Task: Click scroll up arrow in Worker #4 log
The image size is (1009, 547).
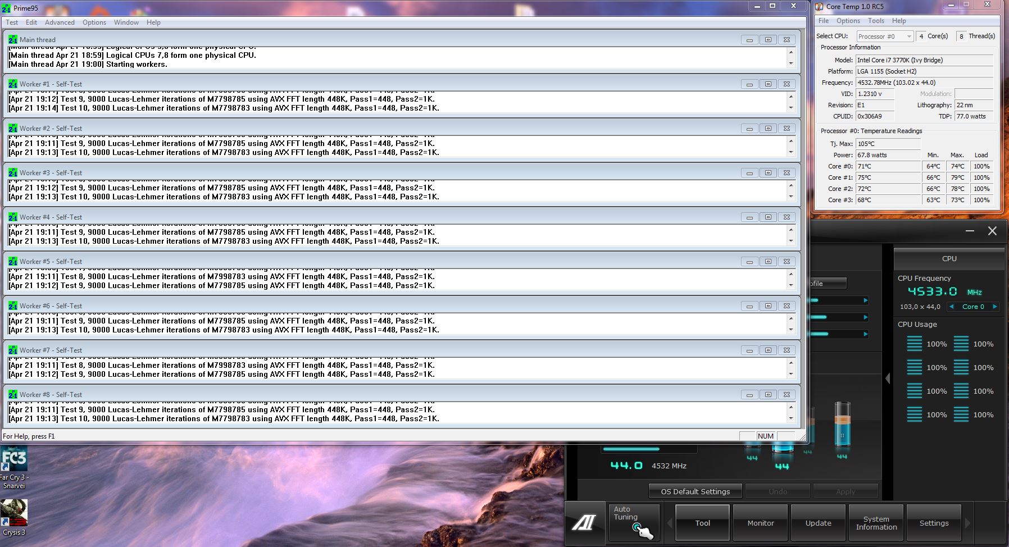Action: point(791,230)
